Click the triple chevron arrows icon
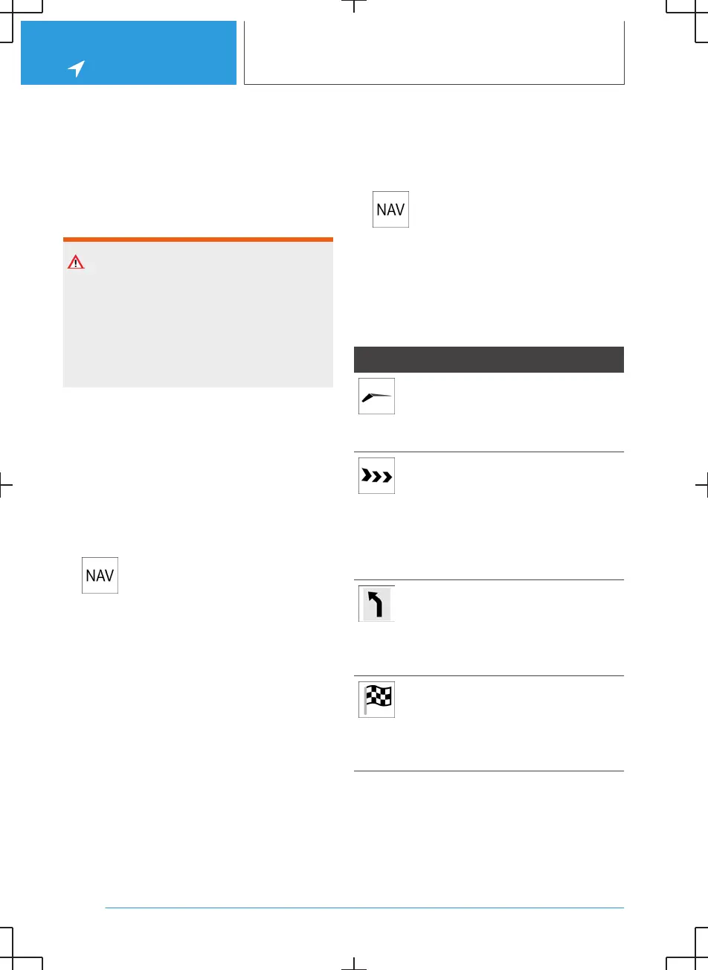708x970 pixels. tap(376, 476)
